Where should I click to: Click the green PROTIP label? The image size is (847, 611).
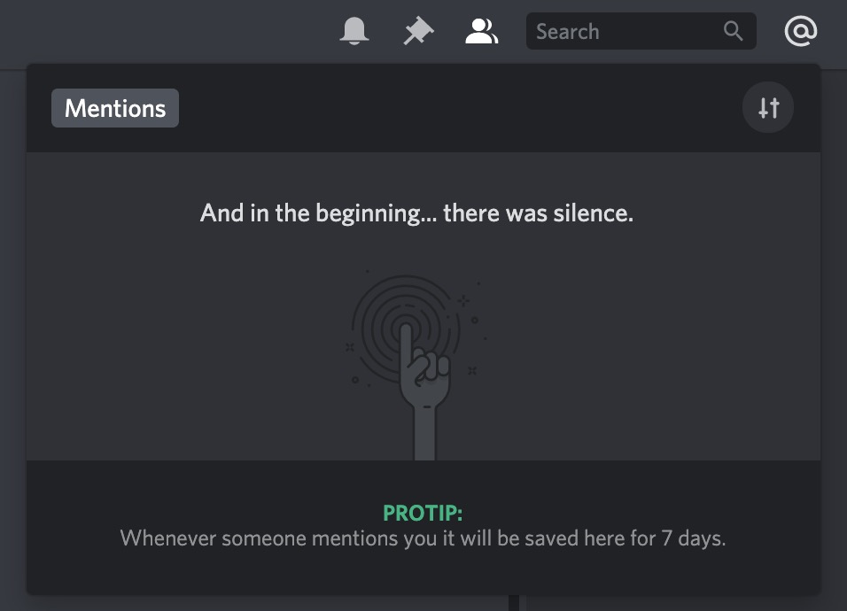(x=423, y=513)
